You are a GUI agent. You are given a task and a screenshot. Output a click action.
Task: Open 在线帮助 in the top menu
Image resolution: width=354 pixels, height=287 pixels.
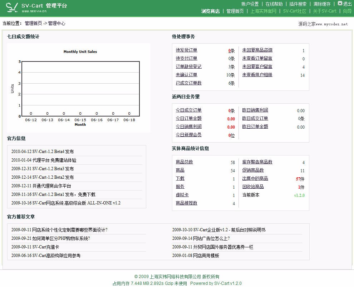pyautogui.click(x=274, y=4)
